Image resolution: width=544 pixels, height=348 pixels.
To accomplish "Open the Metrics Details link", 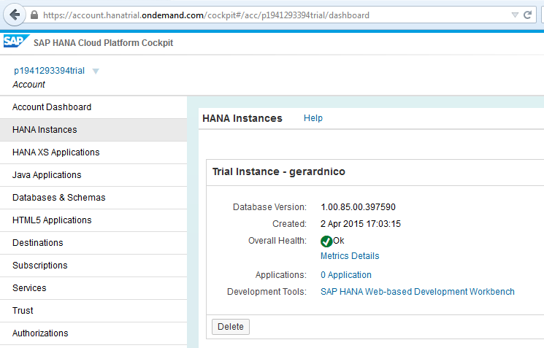I will point(350,256).
